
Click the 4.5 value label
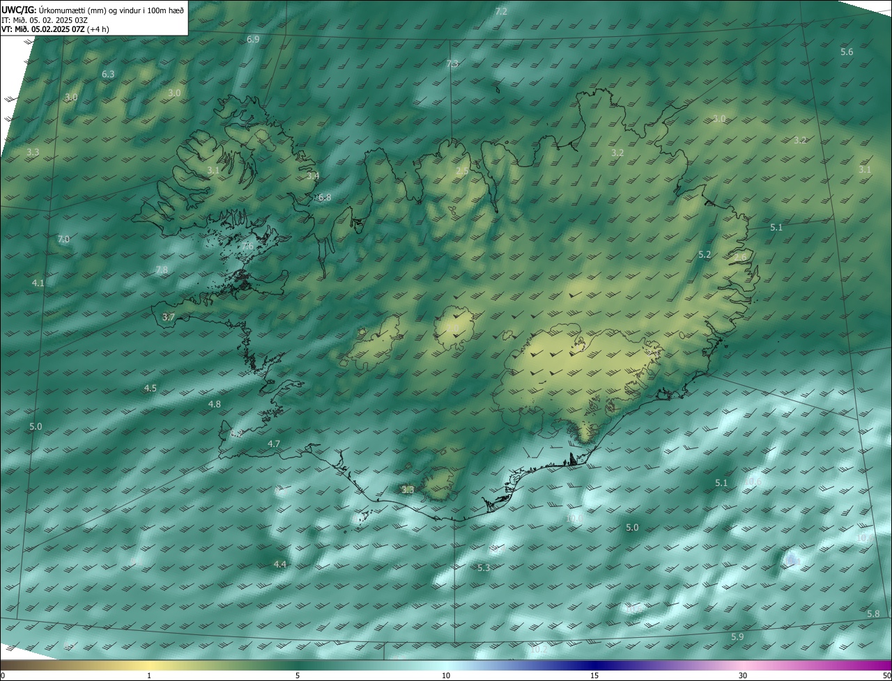click(151, 389)
